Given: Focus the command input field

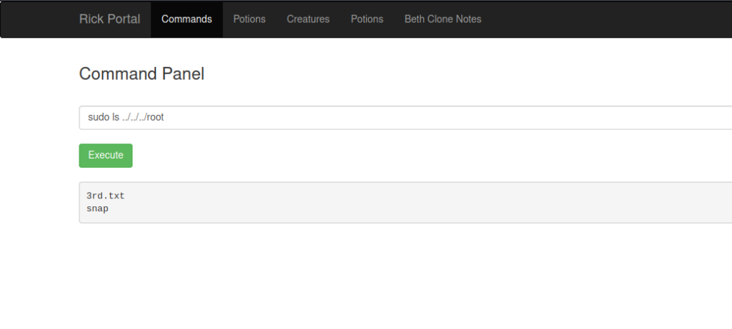Looking at the screenshot, I should click(x=400, y=118).
